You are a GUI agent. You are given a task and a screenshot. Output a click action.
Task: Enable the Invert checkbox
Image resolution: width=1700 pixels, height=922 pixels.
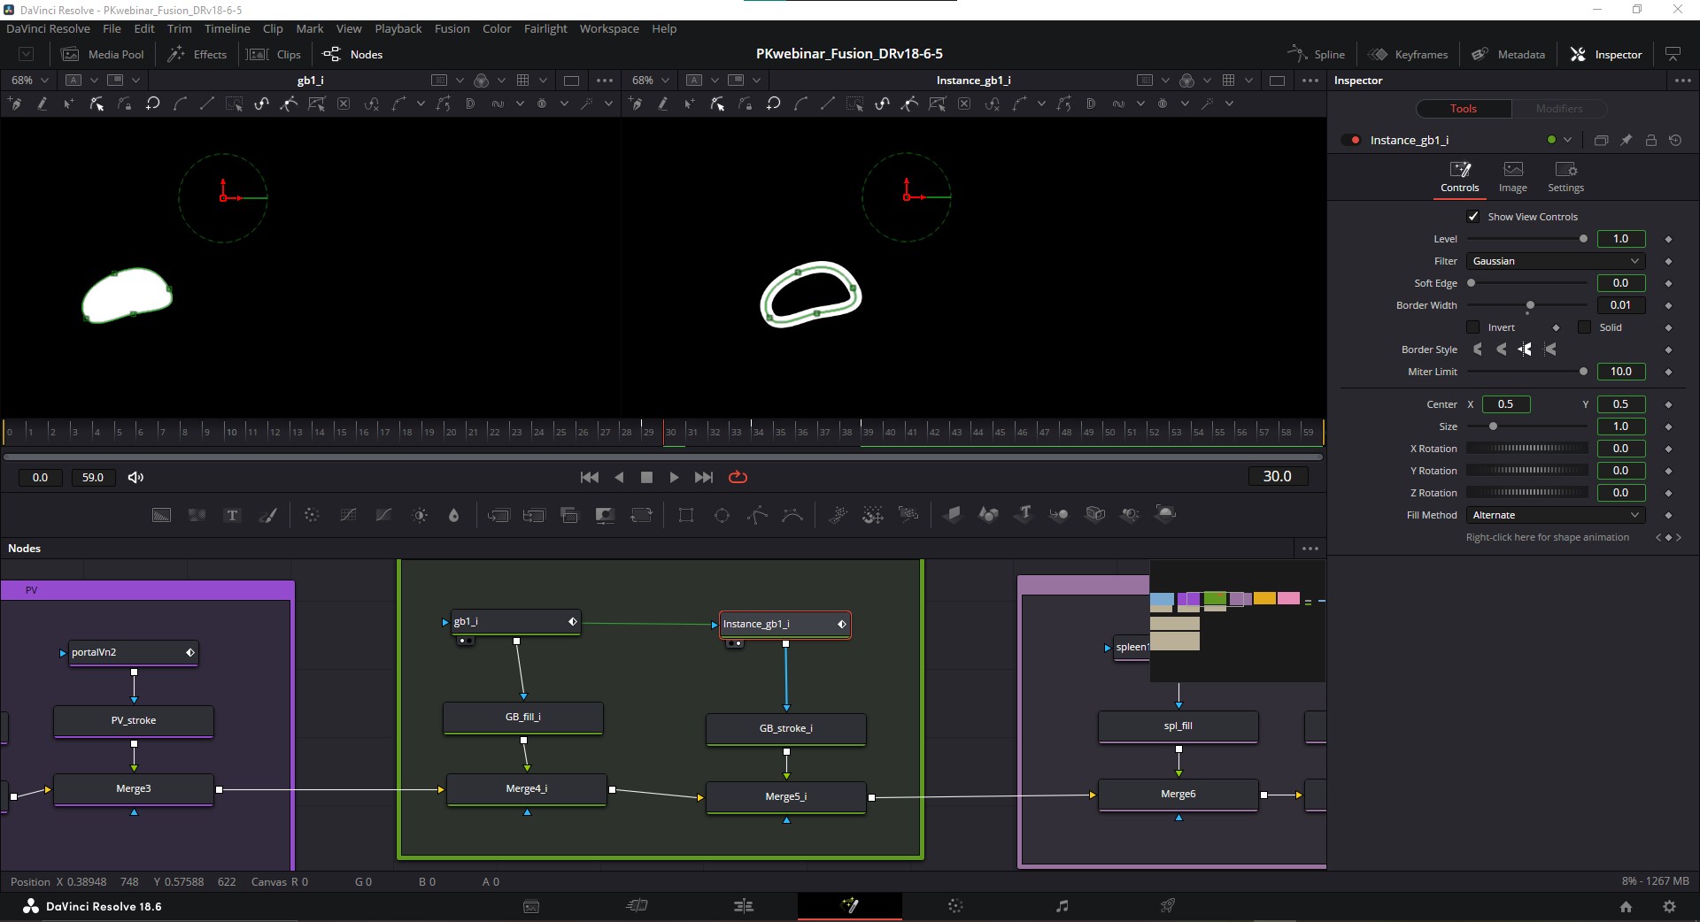point(1473,327)
